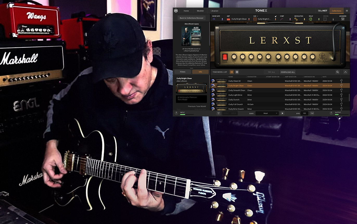Expand the CAB dropdown chevron

[x=257, y=16]
